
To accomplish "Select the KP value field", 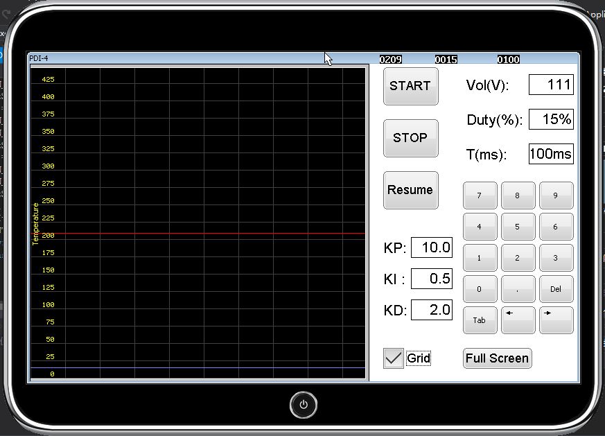I will click(x=431, y=247).
